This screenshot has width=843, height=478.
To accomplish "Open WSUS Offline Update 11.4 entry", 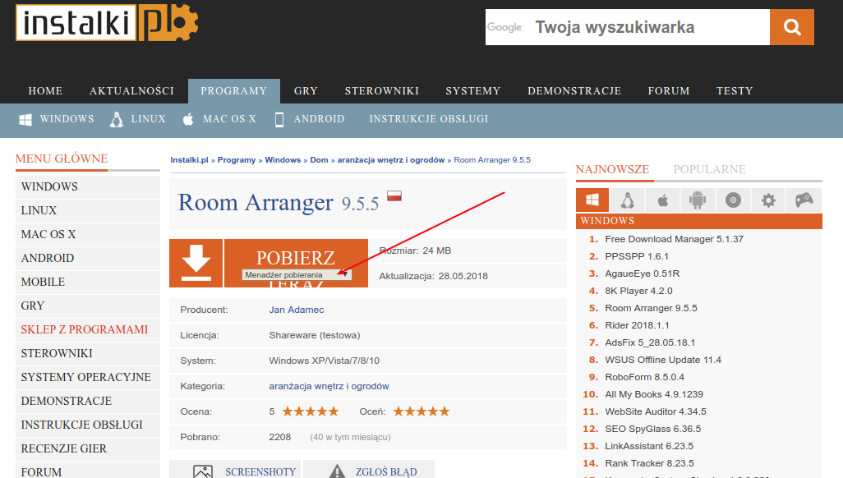I will 663,360.
